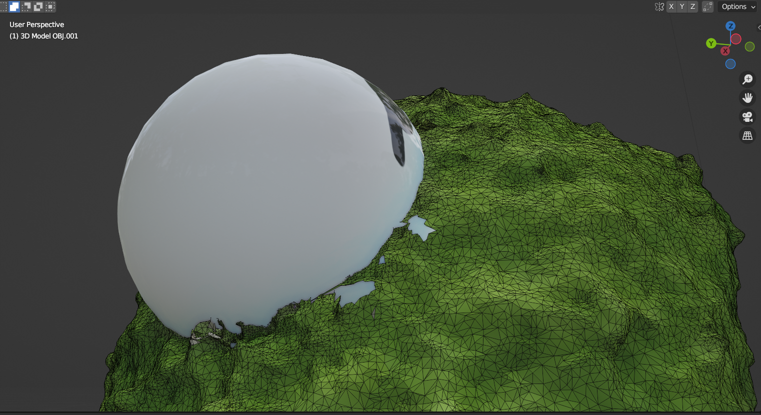Choose the Invert selection mode icon
The height and width of the screenshot is (415, 761).
tap(38, 6)
